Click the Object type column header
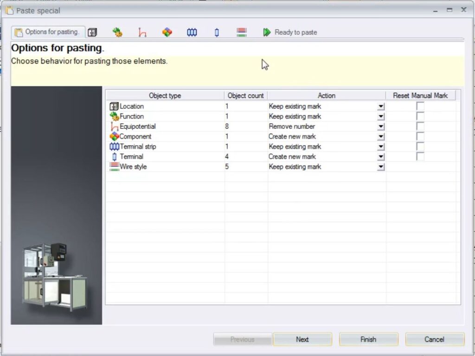The height and width of the screenshot is (356, 475). click(165, 95)
